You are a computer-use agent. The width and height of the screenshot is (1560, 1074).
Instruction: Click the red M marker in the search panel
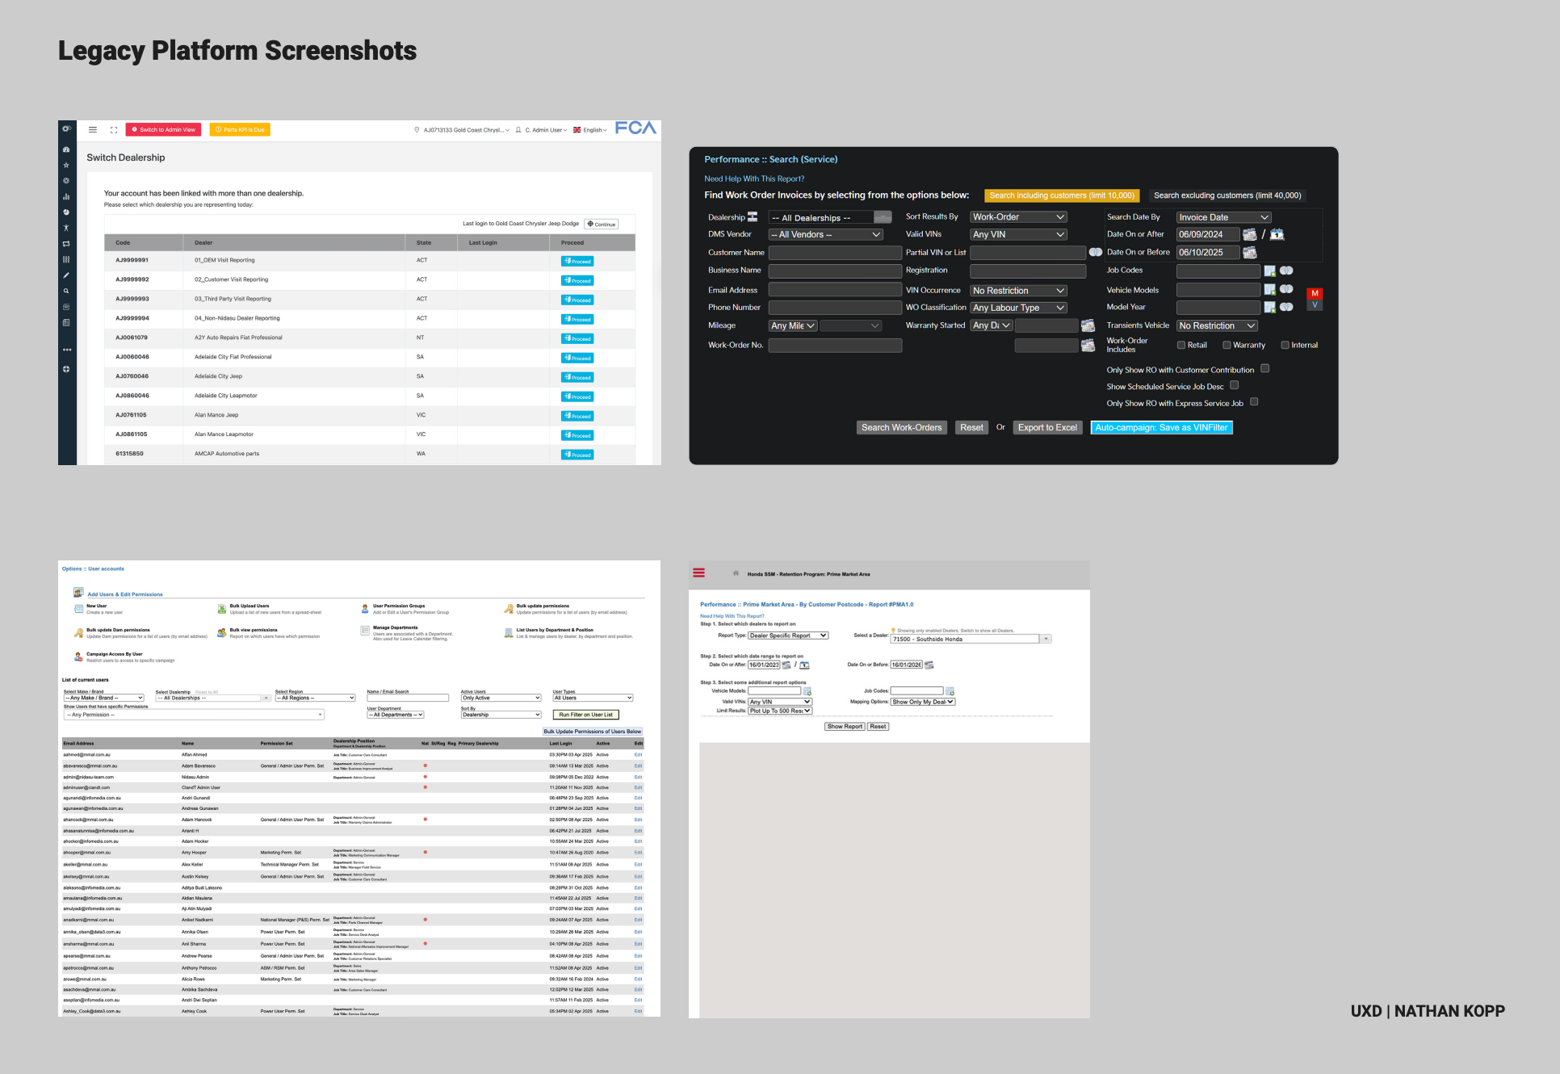(1315, 293)
